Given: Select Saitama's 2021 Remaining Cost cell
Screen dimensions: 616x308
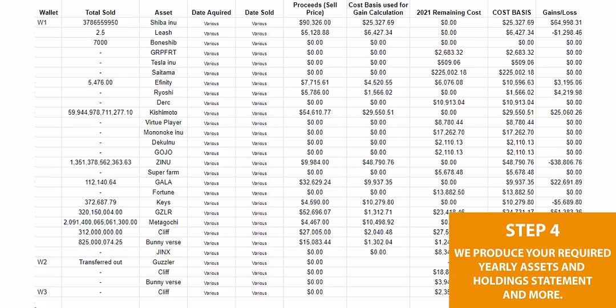Looking at the screenshot, I should 448,72.
